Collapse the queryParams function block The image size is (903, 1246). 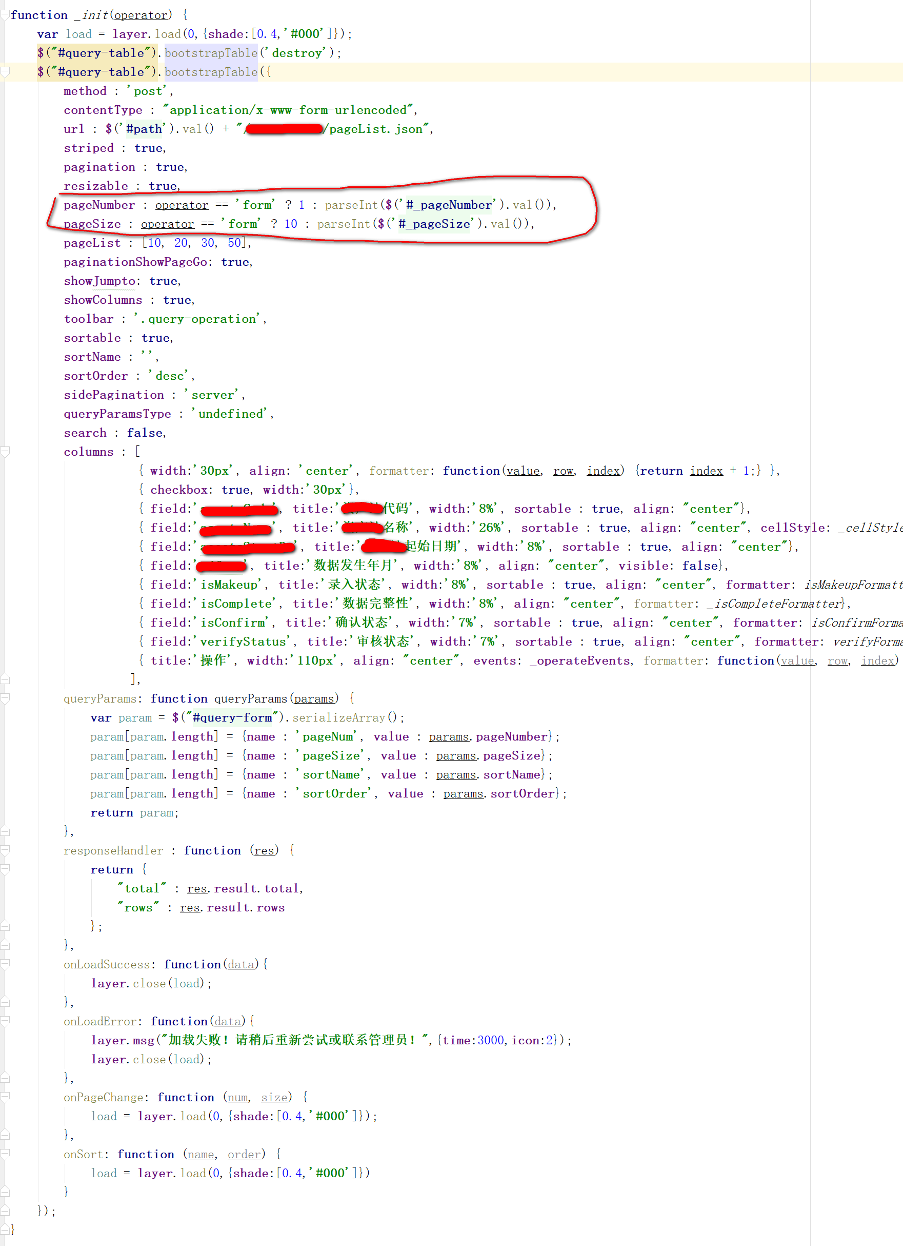(5, 698)
